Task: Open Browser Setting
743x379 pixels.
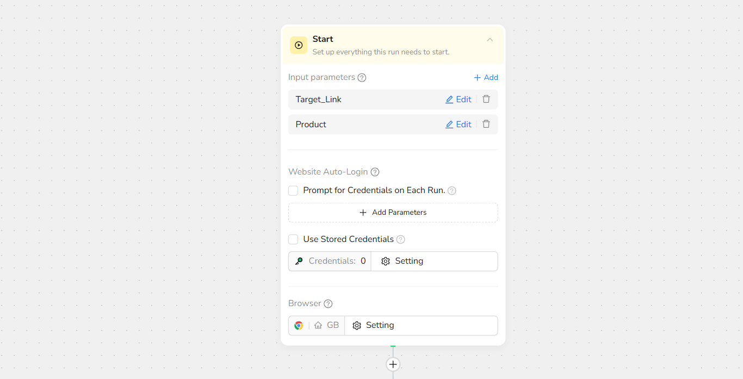Action: coord(373,325)
